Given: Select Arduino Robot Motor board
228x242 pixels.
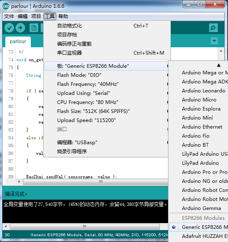Looking at the screenshot, I should tap(199, 199).
